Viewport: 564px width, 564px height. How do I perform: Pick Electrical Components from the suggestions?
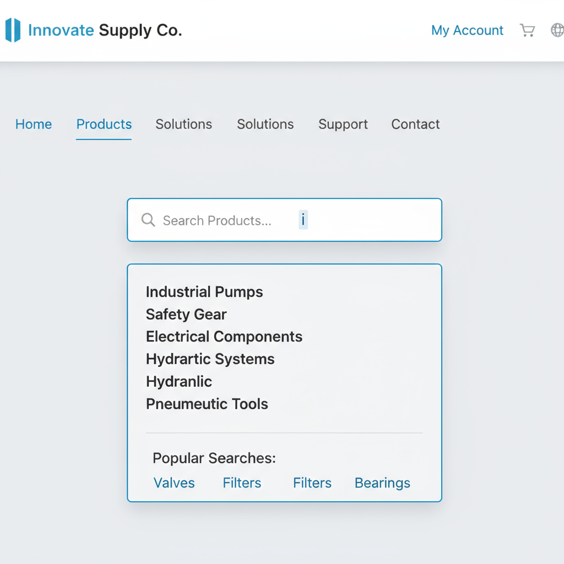tap(224, 337)
